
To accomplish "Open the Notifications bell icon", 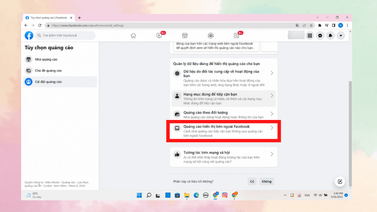I will click(330, 35).
